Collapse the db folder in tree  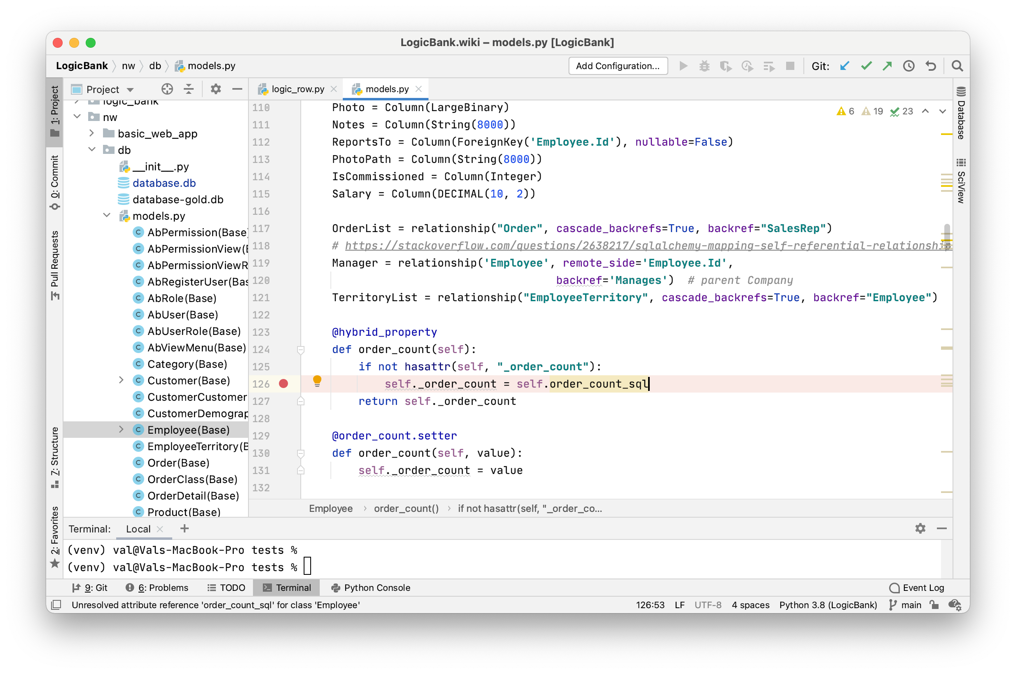coord(91,150)
